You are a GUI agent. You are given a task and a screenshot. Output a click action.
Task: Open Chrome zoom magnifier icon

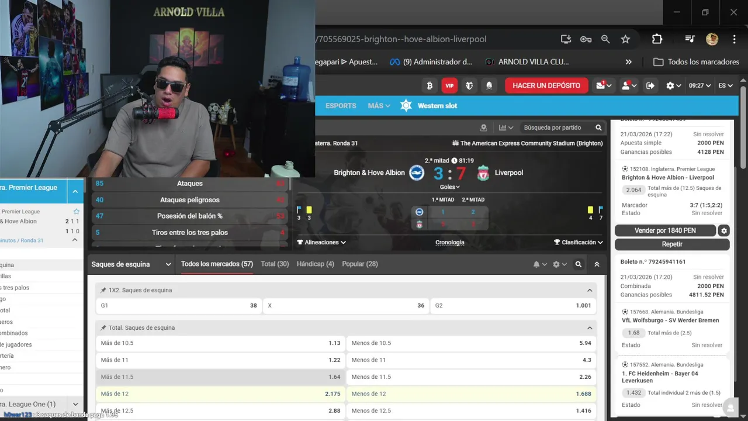click(605, 39)
